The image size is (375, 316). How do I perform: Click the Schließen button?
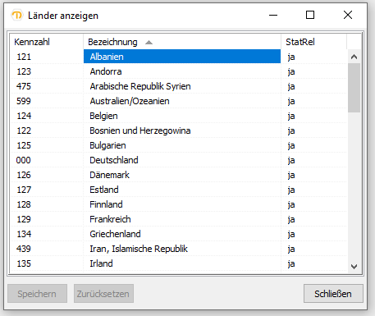tap(333, 294)
